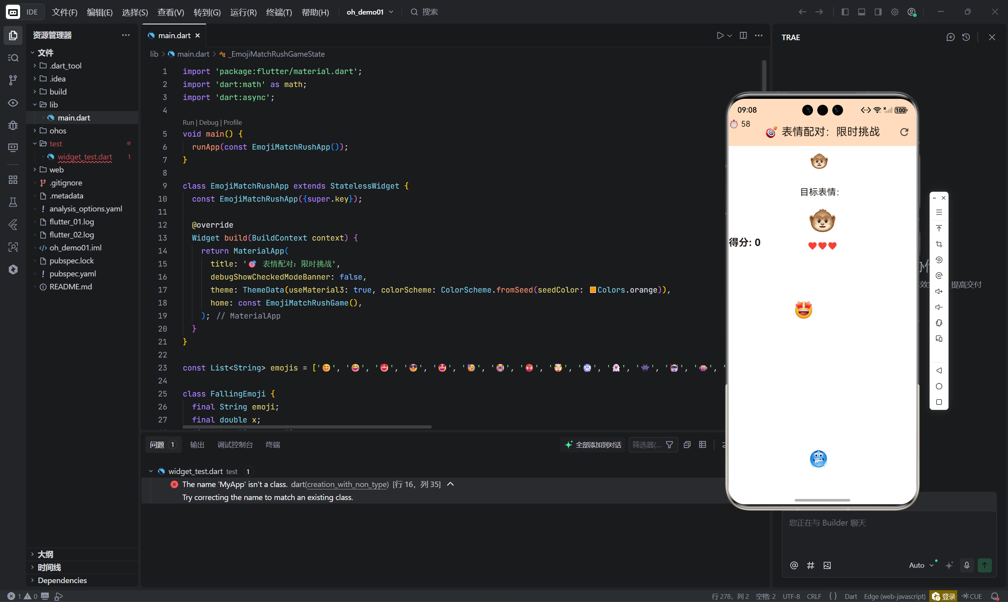Start a new TRAE chat
This screenshot has height=602, width=1008.
[950, 37]
